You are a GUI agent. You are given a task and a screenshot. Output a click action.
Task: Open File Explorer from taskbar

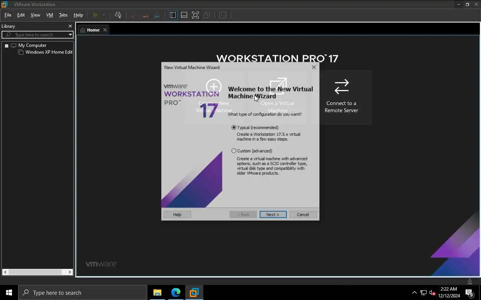point(157,292)
